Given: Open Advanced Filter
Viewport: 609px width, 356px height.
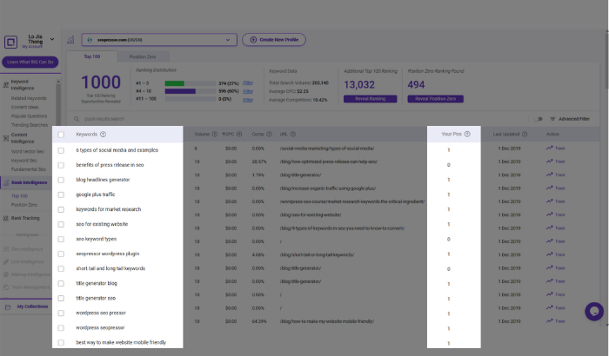Looking at the screenshot, I should tap(570, 119).
